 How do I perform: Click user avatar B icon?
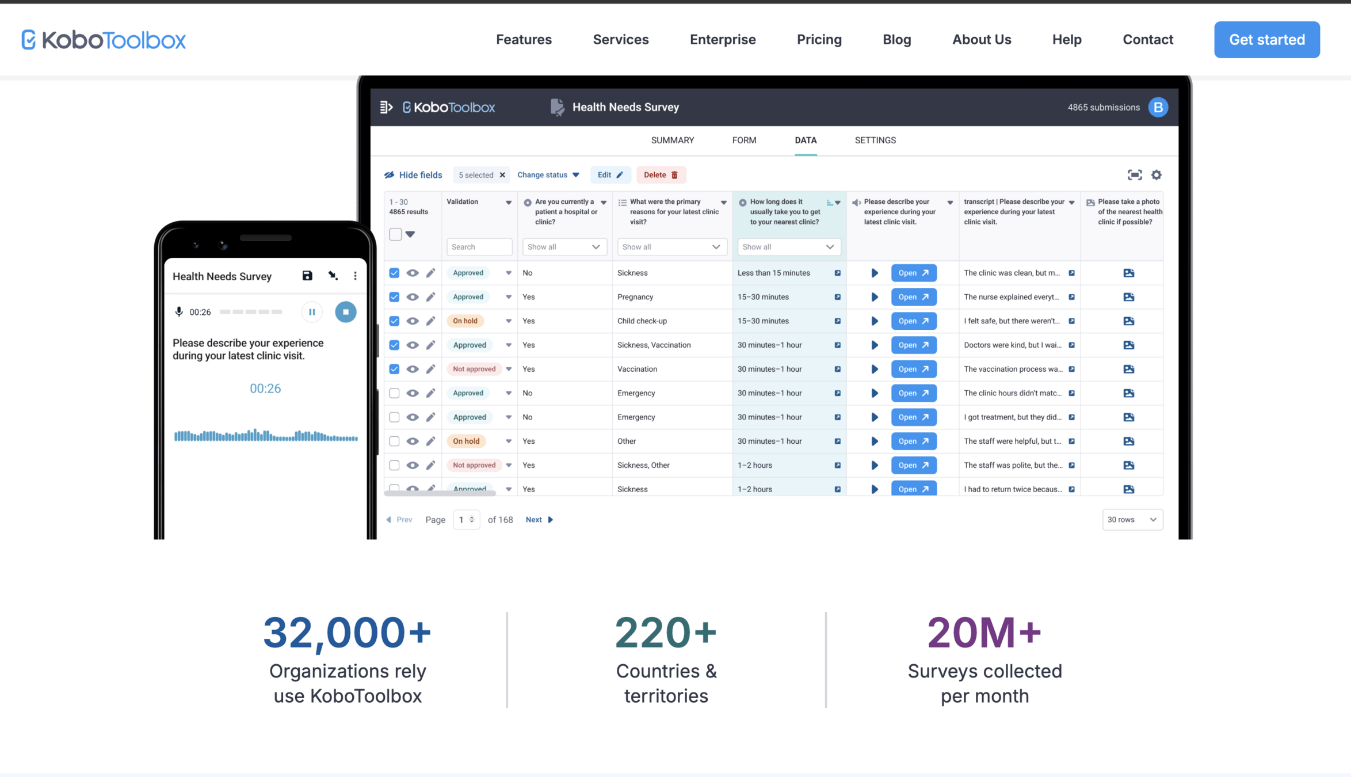(x=1158, y=107)
